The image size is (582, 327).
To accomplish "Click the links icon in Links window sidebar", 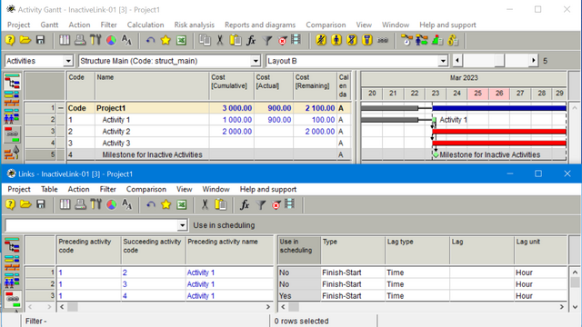I will click(x=12, y=299).
